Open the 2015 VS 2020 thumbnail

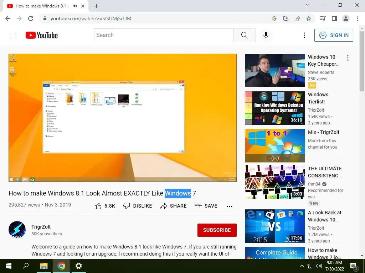tap(275, 226)
